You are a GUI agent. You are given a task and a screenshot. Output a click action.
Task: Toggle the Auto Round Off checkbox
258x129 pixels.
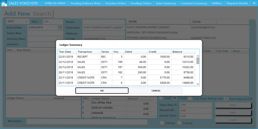coord(226,98)
